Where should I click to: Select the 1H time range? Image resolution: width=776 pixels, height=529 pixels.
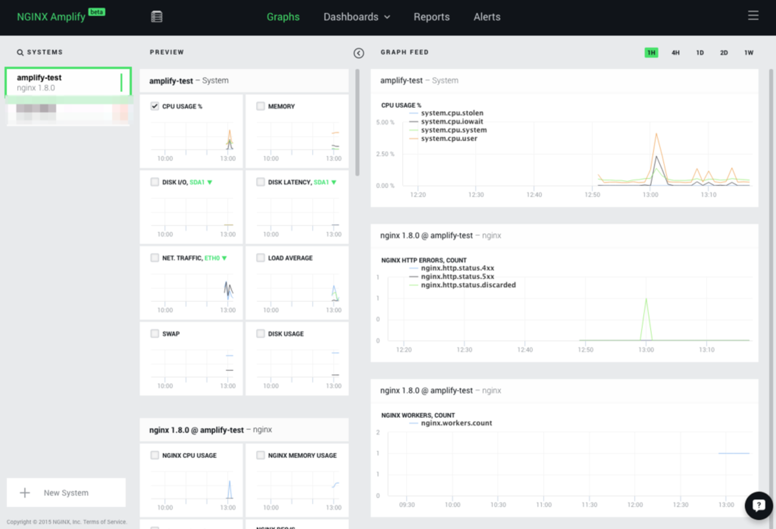(651, 53)
